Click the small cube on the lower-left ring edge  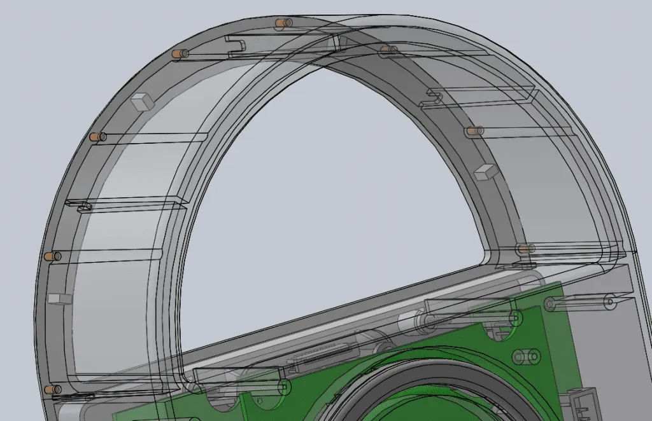pos(59,299)
